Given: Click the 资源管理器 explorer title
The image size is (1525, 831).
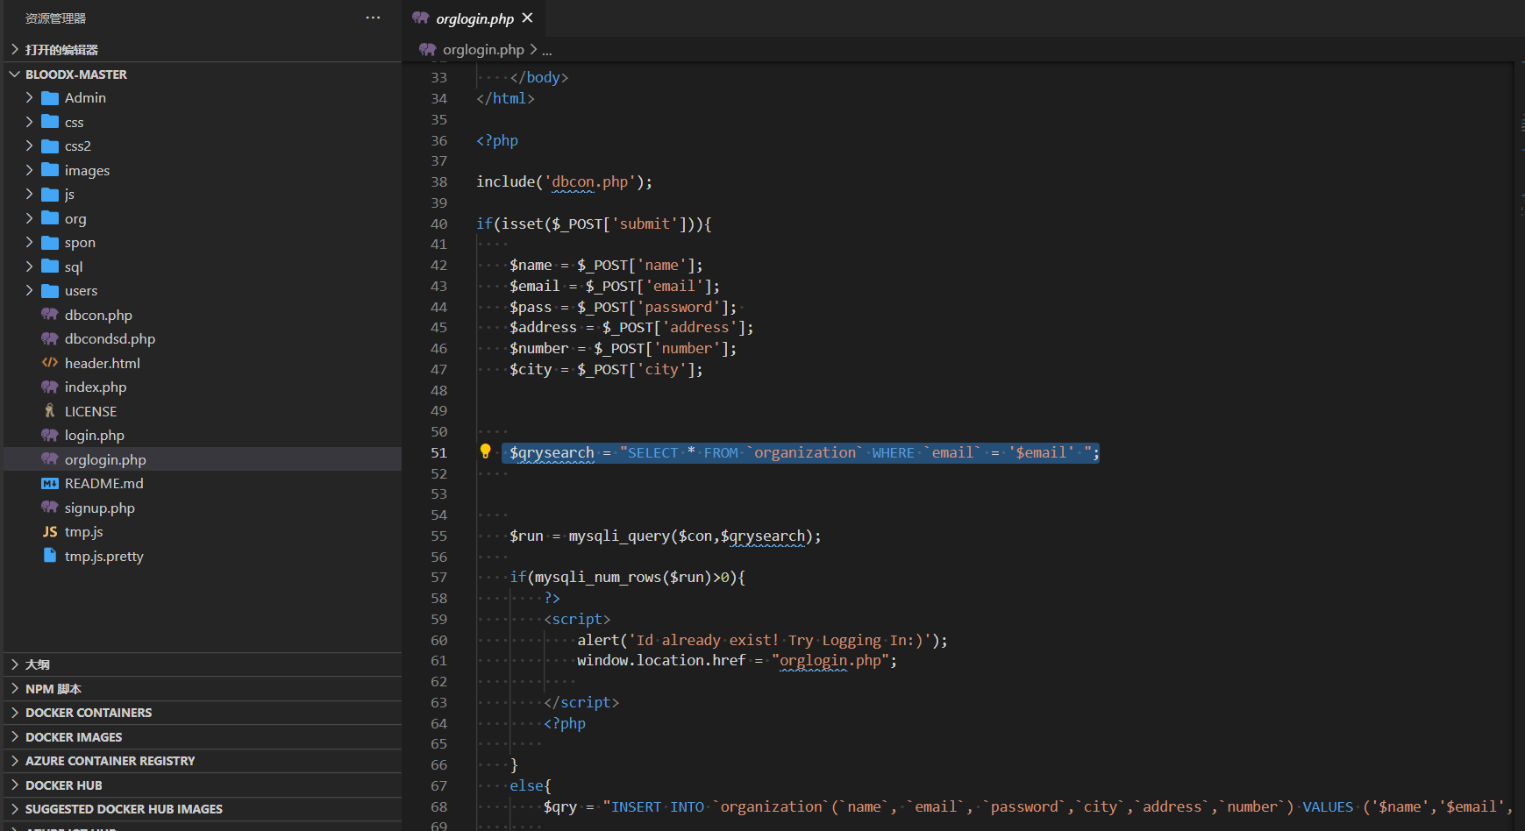Looking at the screenshot, I should (55, 18).
